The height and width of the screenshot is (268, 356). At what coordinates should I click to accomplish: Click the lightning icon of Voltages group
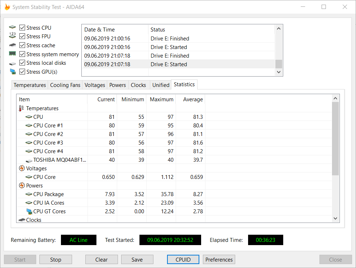coord(22,168)
